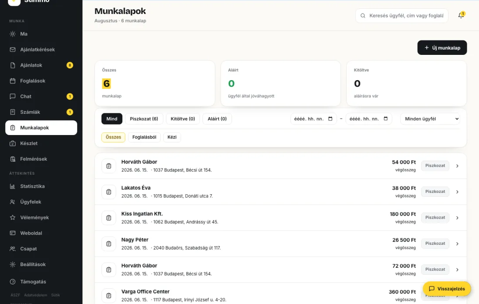The image size is (479, 304).
Task: Select the Kézi source filter chip
Action: (x=172, y=137)
